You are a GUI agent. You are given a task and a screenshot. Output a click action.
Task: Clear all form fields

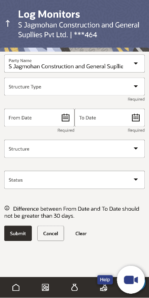click(x=81, y=233)
